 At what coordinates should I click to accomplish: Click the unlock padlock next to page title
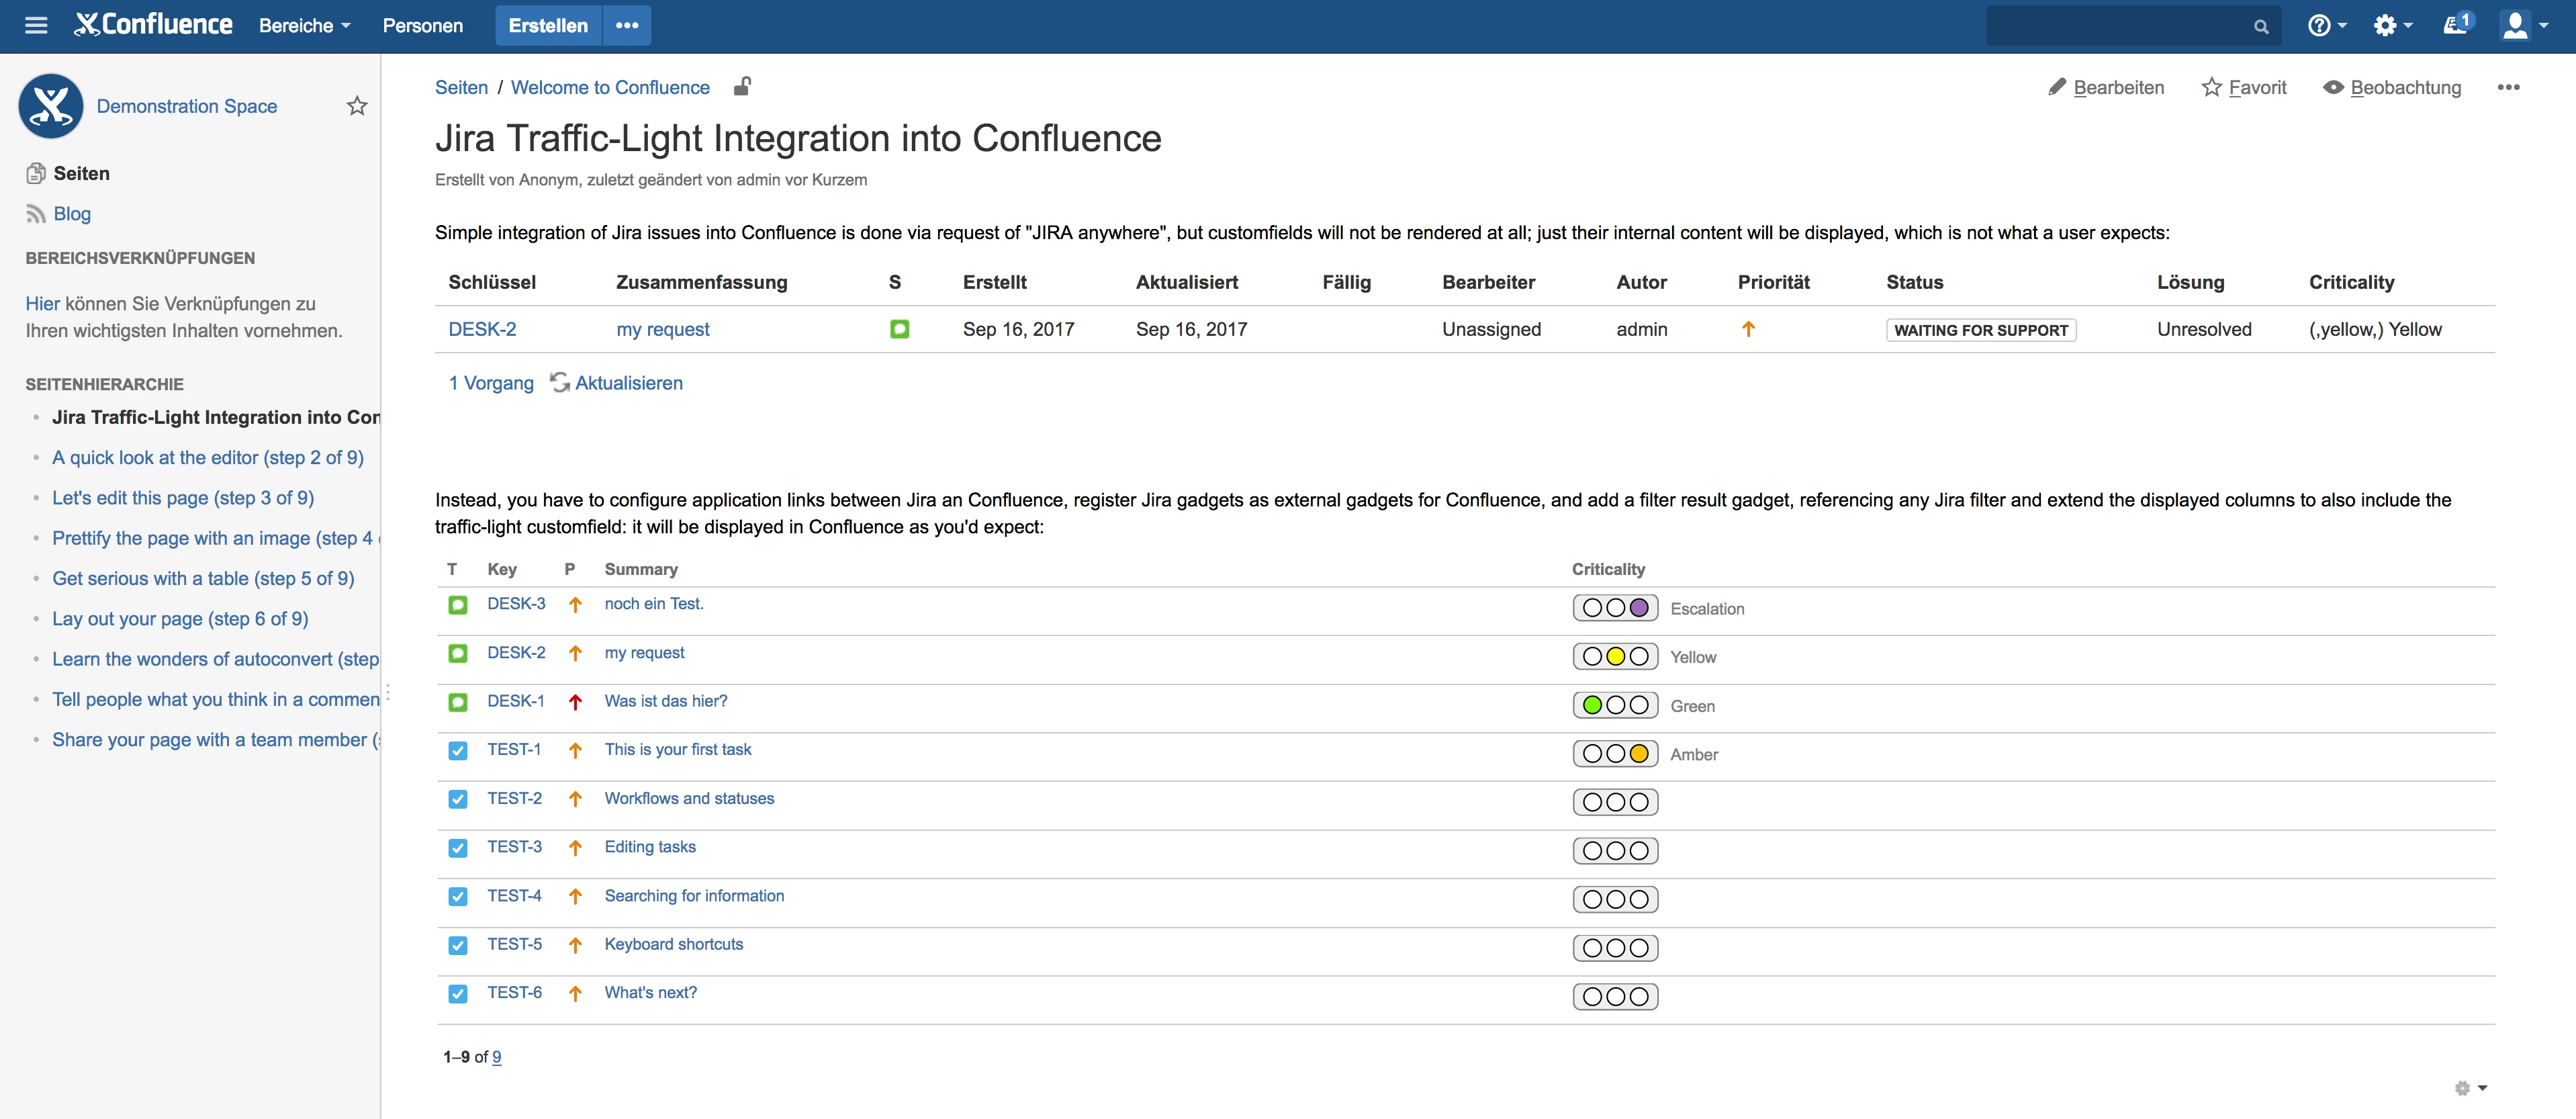click(x=742, y=87)
